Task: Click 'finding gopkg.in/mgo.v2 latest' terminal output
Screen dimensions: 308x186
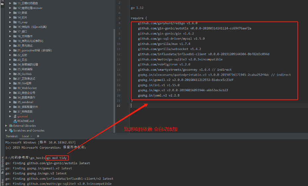Action: click(36, 173)
